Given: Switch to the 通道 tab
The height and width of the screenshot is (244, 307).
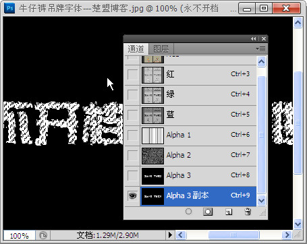Looking at the screenshot, I should 136,49.
